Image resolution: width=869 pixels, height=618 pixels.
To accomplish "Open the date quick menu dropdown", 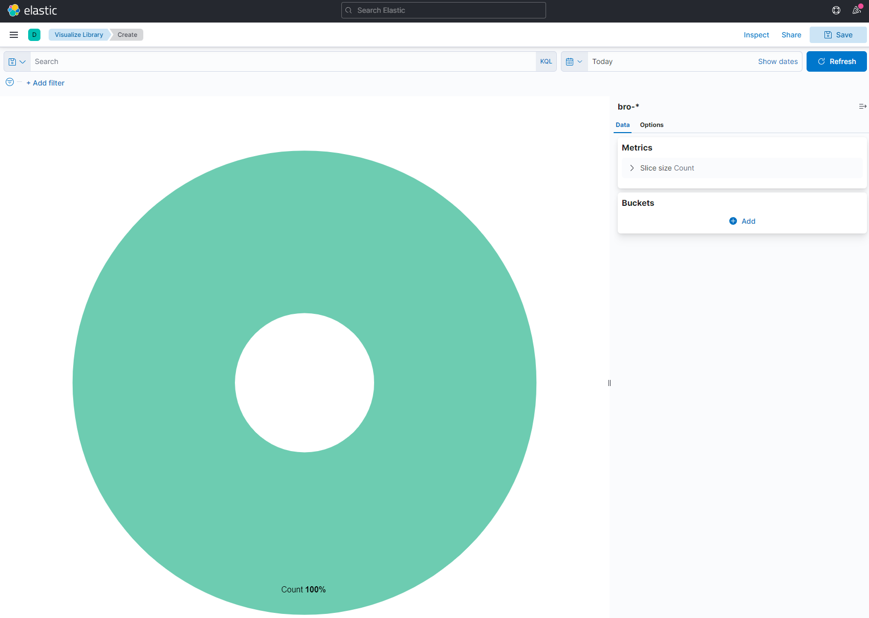I will 574,61.
